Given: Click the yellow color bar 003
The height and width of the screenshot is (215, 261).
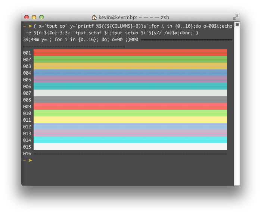Looking at the screenshot, I should point(130,66).
